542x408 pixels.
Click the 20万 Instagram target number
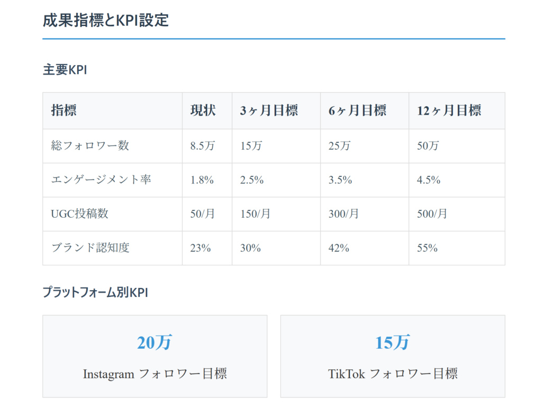(155, 342)
